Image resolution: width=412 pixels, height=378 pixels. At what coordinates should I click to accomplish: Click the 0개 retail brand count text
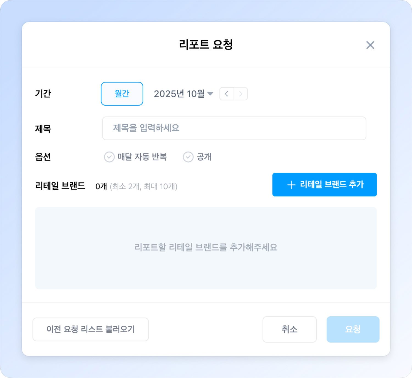click(101, 187)
